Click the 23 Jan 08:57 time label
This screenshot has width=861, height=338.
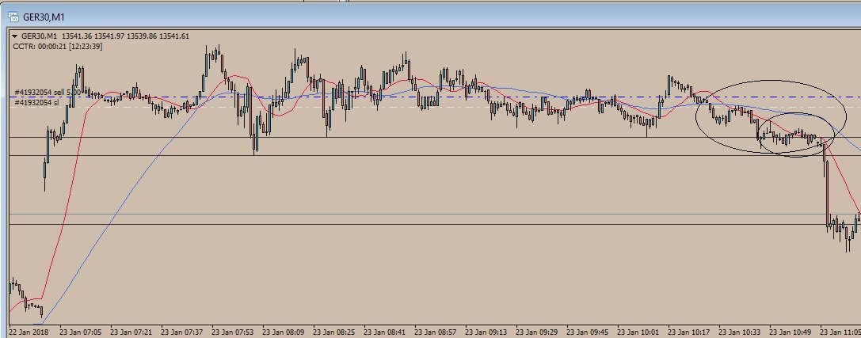[436, 332]
